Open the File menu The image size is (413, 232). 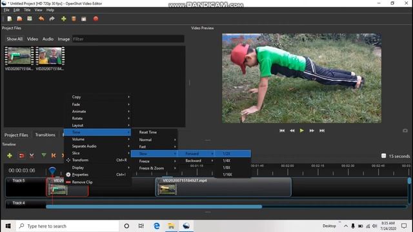pyautogui.click(x=6, y=10)
